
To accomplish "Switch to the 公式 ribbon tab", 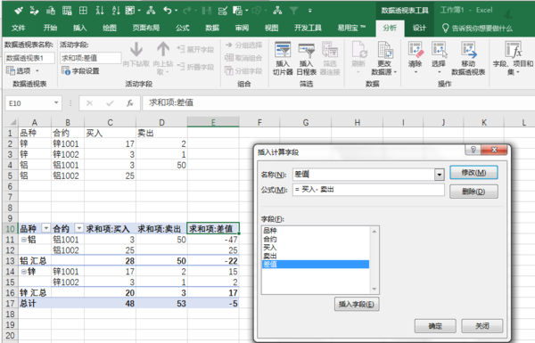I will point(183,28).
